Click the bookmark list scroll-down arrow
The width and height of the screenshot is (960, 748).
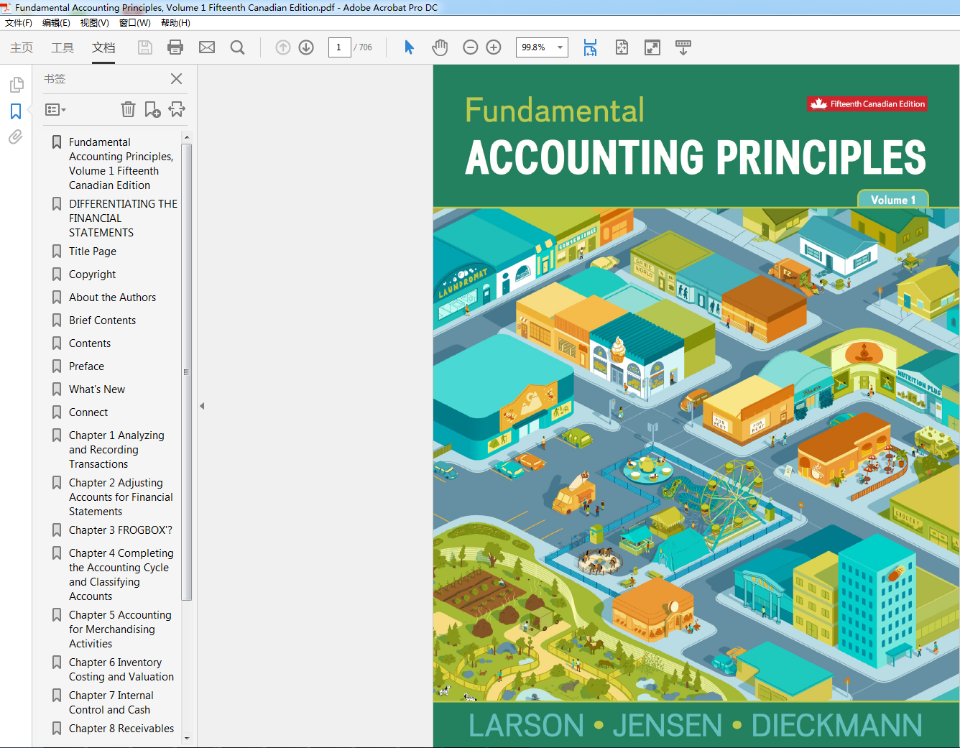[x=187, y=738]
